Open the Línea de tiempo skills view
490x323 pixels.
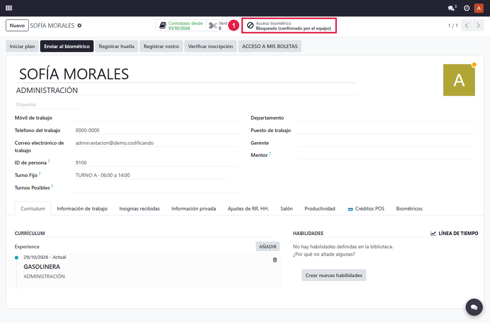455,234
